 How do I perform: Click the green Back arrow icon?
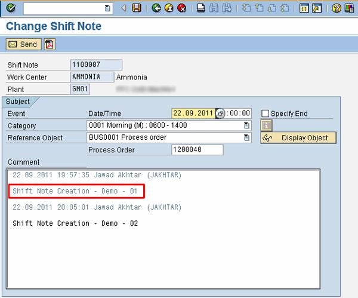coord(156,8)
